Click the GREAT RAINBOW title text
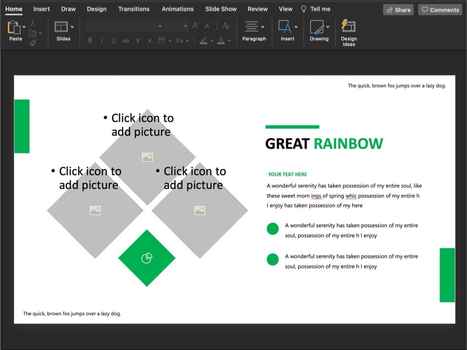The width and height of the screenshot is (467, 350). click(324, 144)
